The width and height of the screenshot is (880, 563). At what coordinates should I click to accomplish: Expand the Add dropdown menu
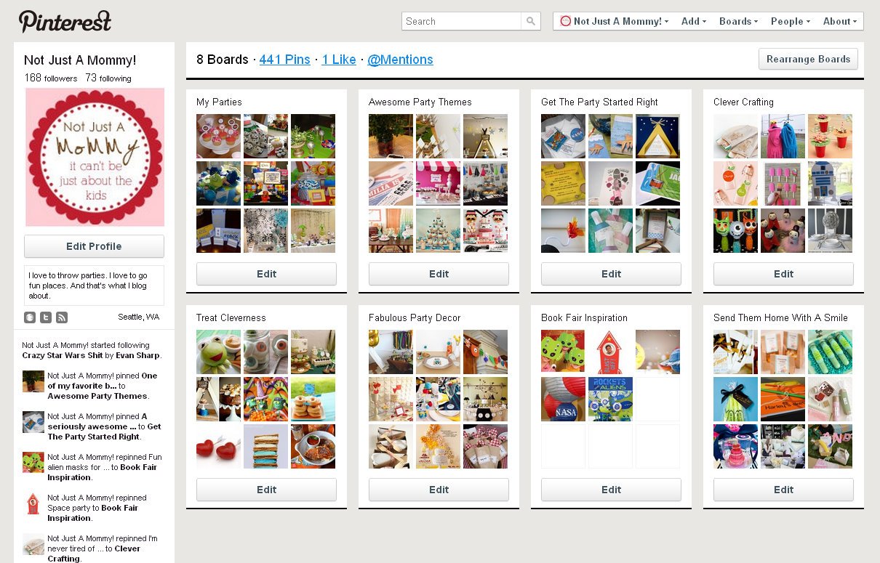point(694,21)
